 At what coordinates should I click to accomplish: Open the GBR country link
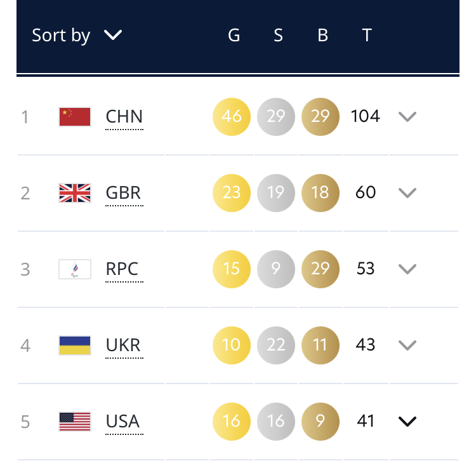click(124, 193)
